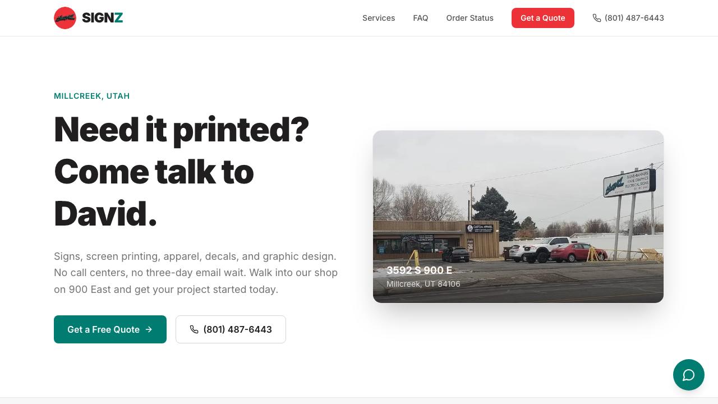
Task: Click the green Get a Free Quote button
Action: 110,329
